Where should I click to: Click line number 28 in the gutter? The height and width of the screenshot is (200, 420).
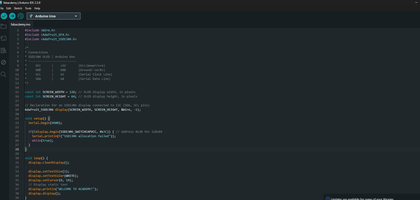click(x=17, y=149)
